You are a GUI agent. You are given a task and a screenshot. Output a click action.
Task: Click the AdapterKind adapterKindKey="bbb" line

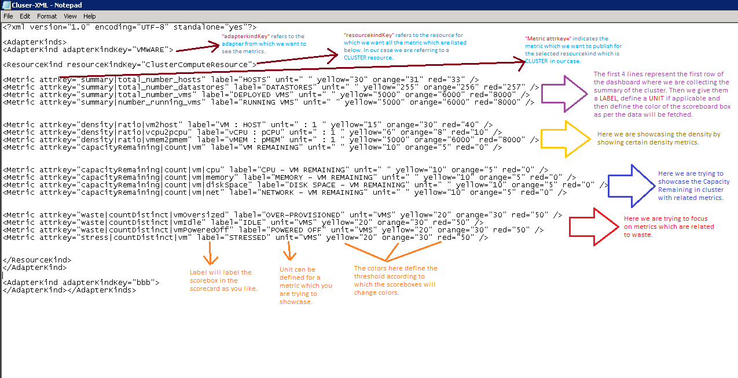tap(80, 283)
